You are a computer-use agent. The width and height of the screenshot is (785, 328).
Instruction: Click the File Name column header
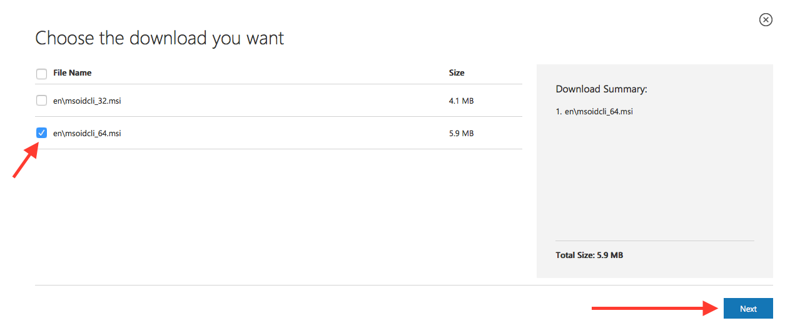point(73,72)
